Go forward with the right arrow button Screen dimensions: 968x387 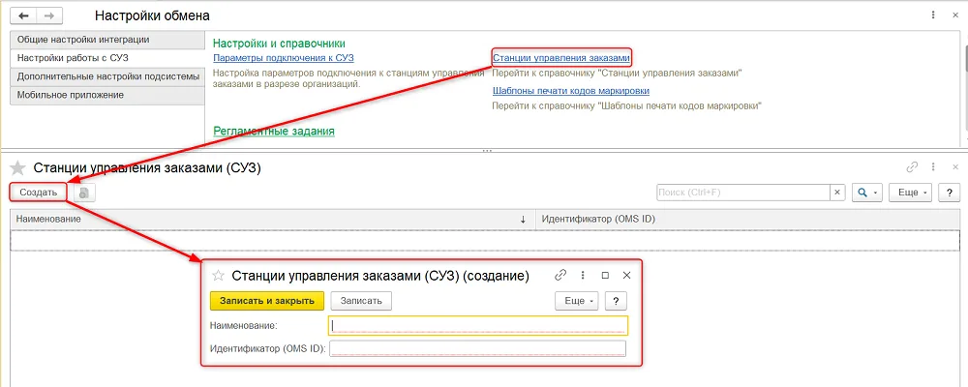[51, 15]
